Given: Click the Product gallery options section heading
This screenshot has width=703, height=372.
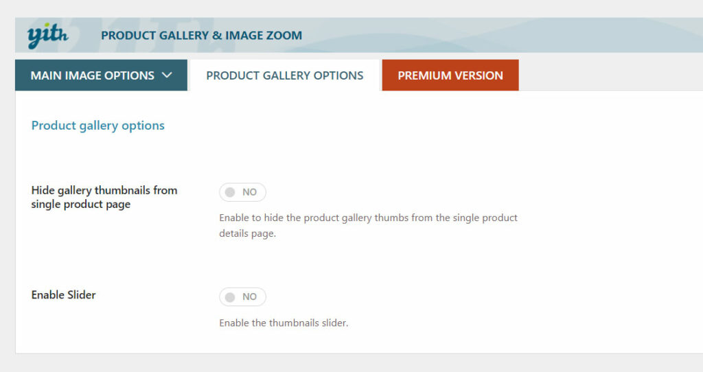Looking at the screenshot, I should pos(97,126).
